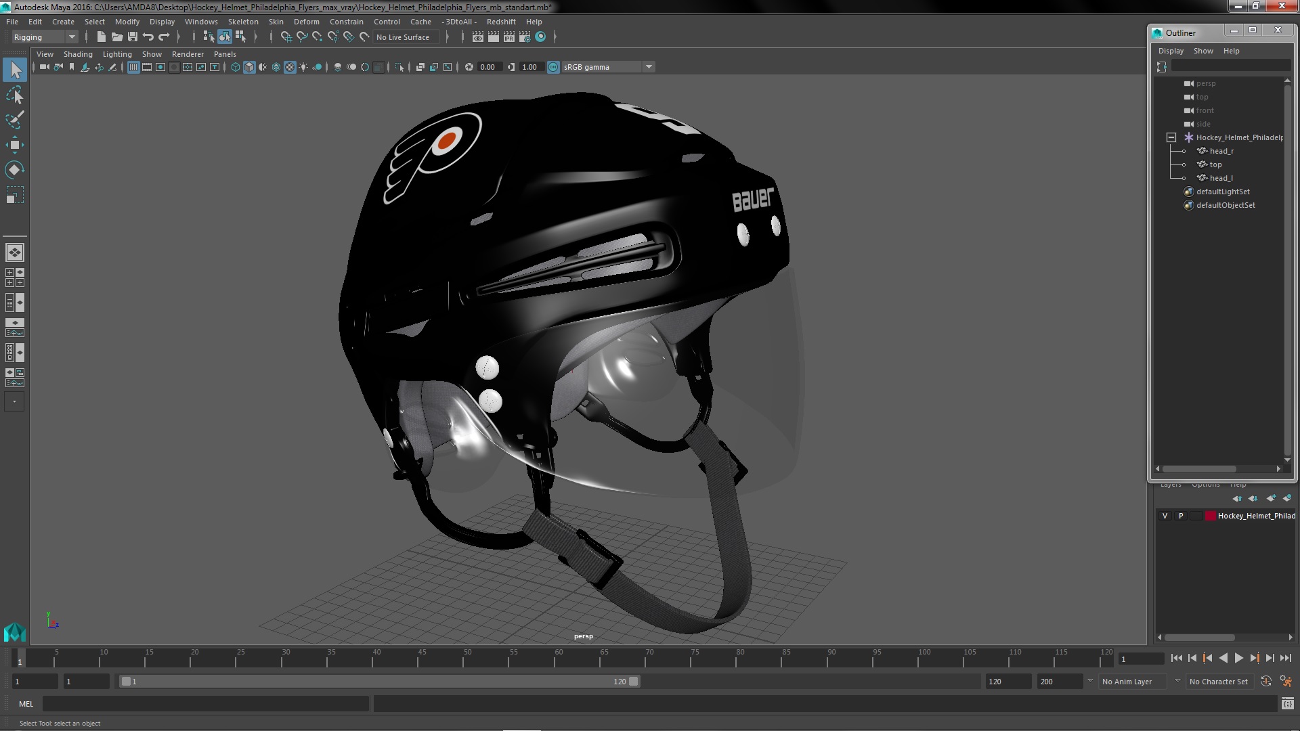Choose the Rotate tool in the toolbox

coord(15,170)
